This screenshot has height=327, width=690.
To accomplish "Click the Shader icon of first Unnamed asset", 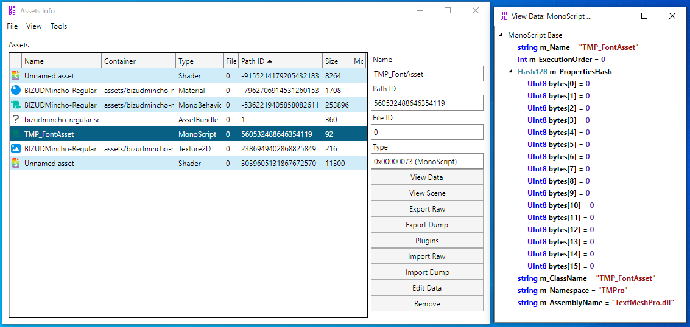I will [16, 76].
